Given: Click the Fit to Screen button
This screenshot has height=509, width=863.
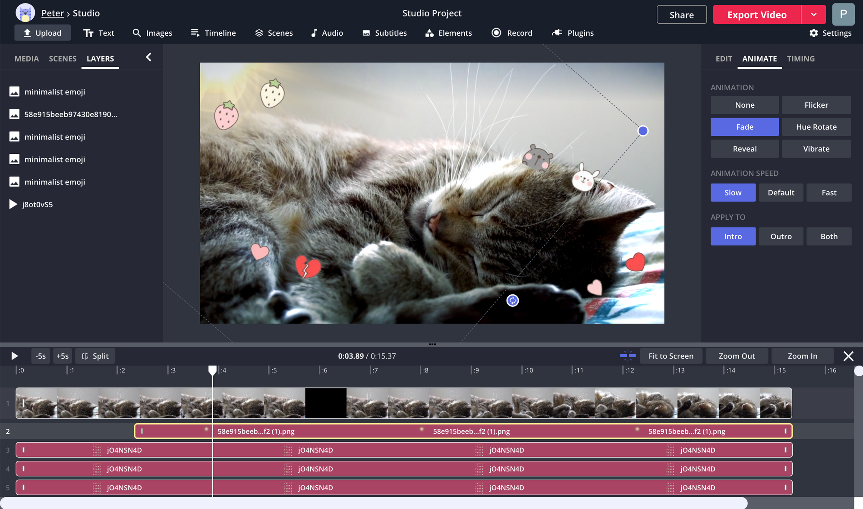Looking at the screenshot, I should coord(671,356).
